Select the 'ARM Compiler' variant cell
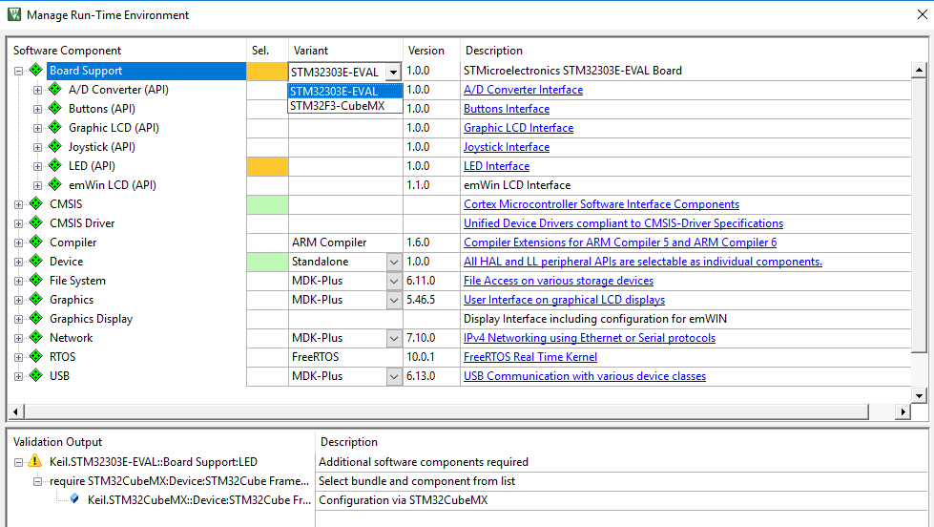The image size is (934, 527). pyautogui.click(x=345, y=242)
